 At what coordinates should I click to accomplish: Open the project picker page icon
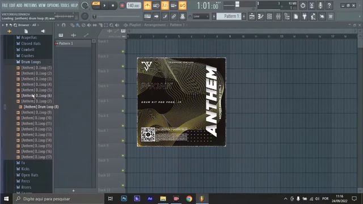pos(296,16)
